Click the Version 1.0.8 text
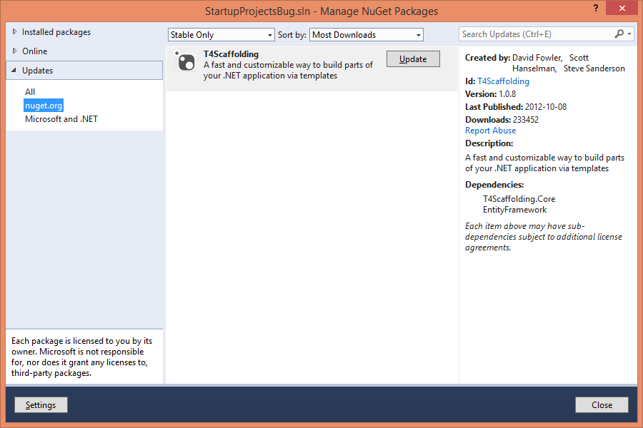The height and width of the screenshot is (428, 643). point(490,93)
